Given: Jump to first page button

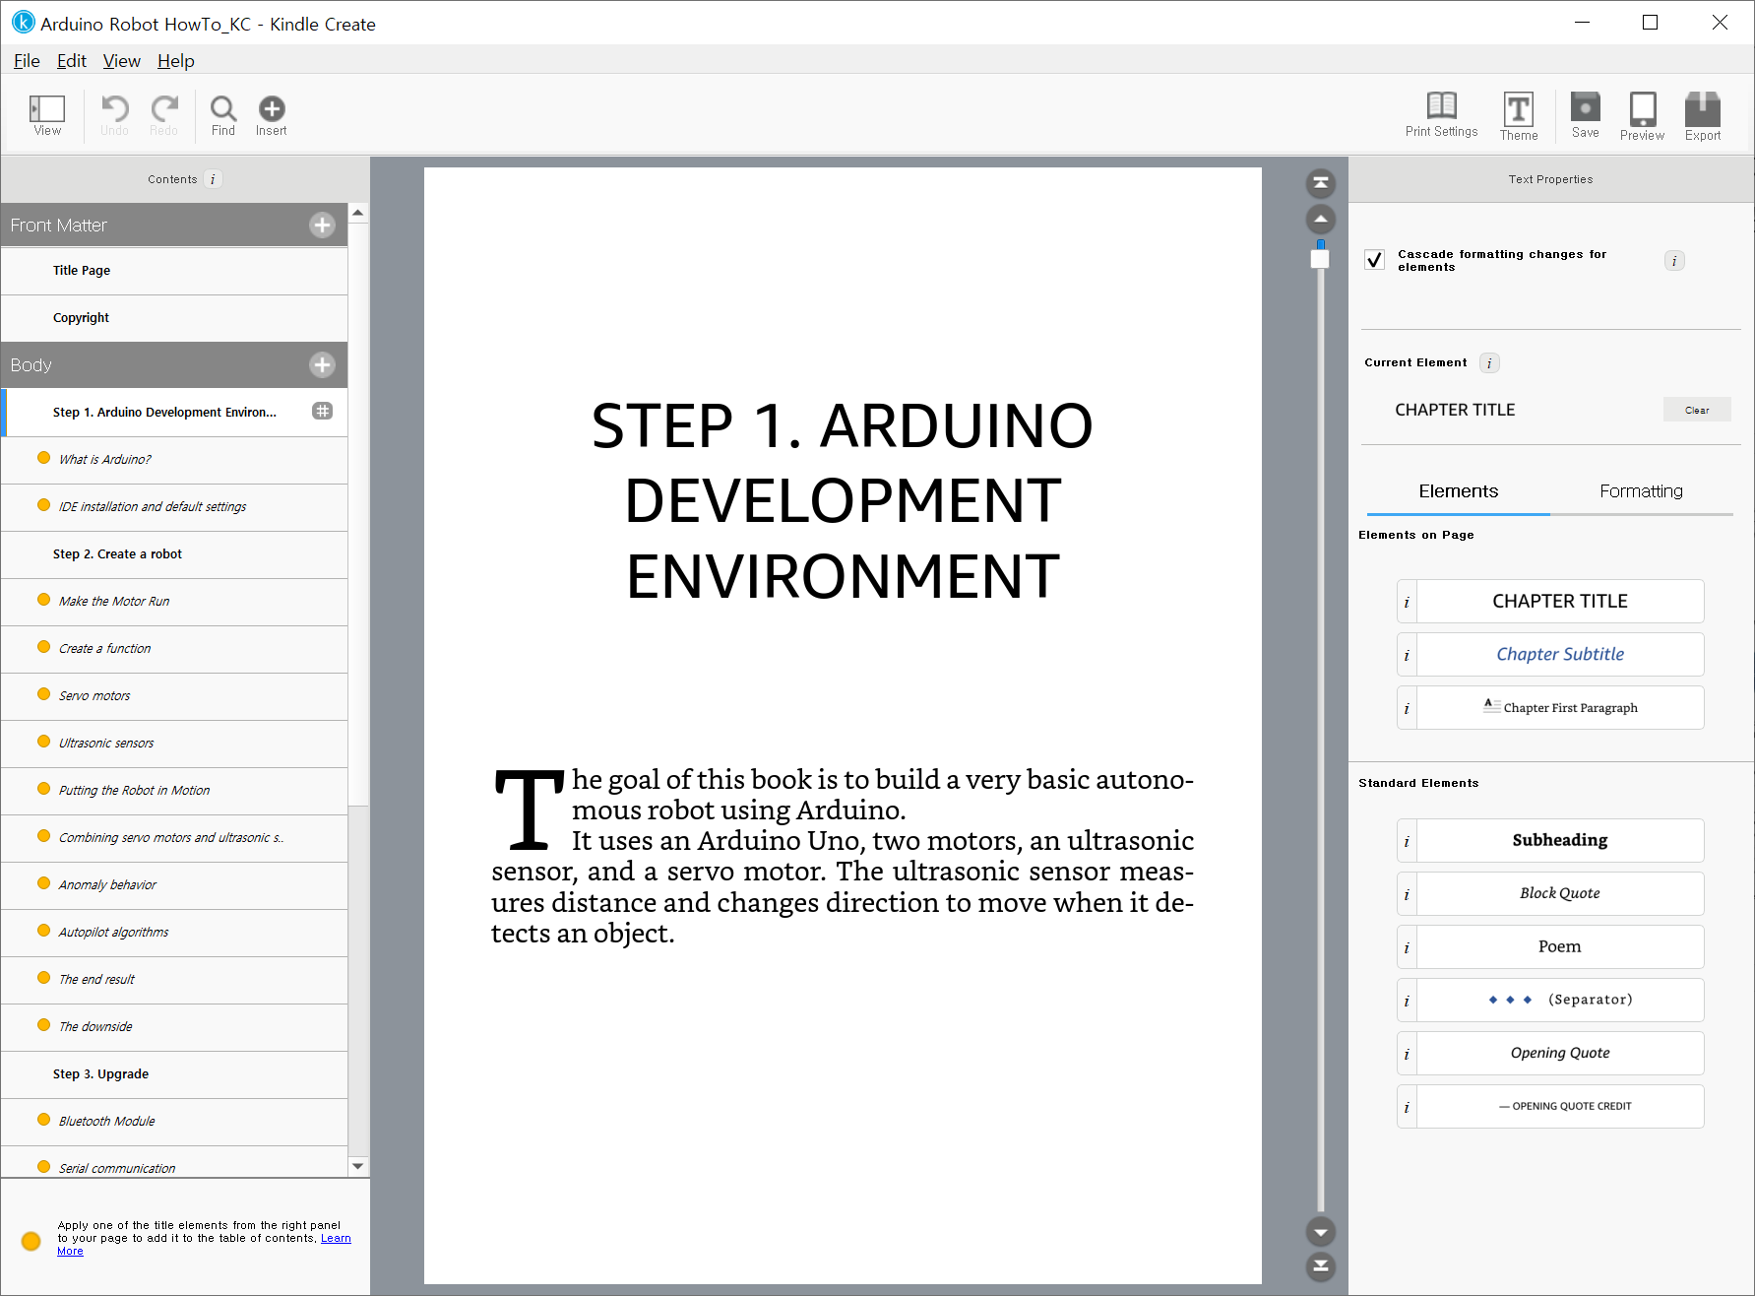Looking at the screenshot, I should point(1321,183).
